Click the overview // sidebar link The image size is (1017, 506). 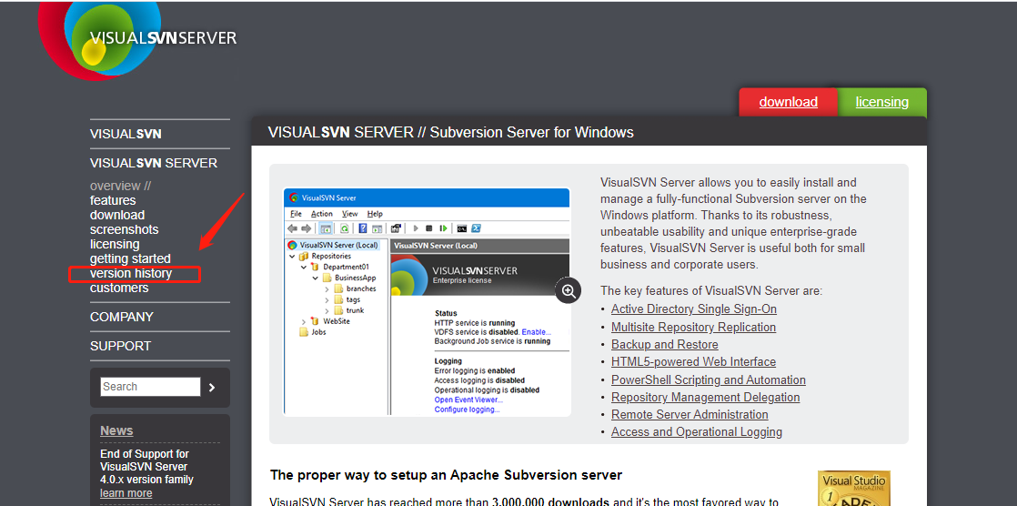click(x=121, y=186)
